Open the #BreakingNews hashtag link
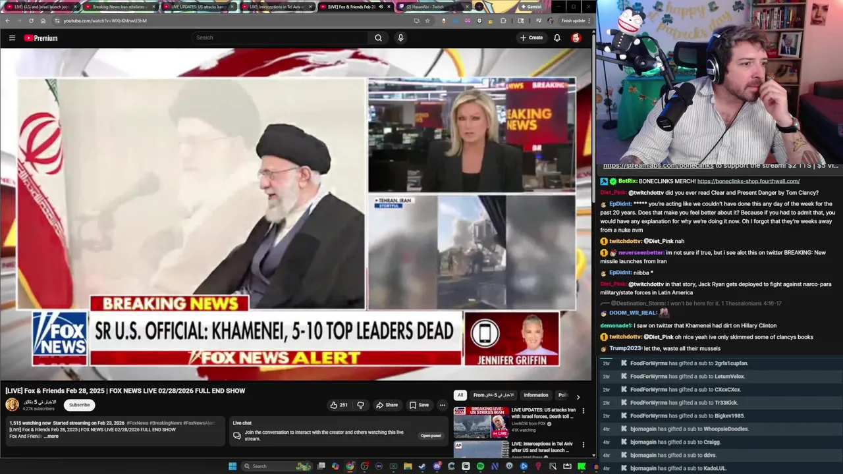843x474 pixels. (x=165, y=423)
